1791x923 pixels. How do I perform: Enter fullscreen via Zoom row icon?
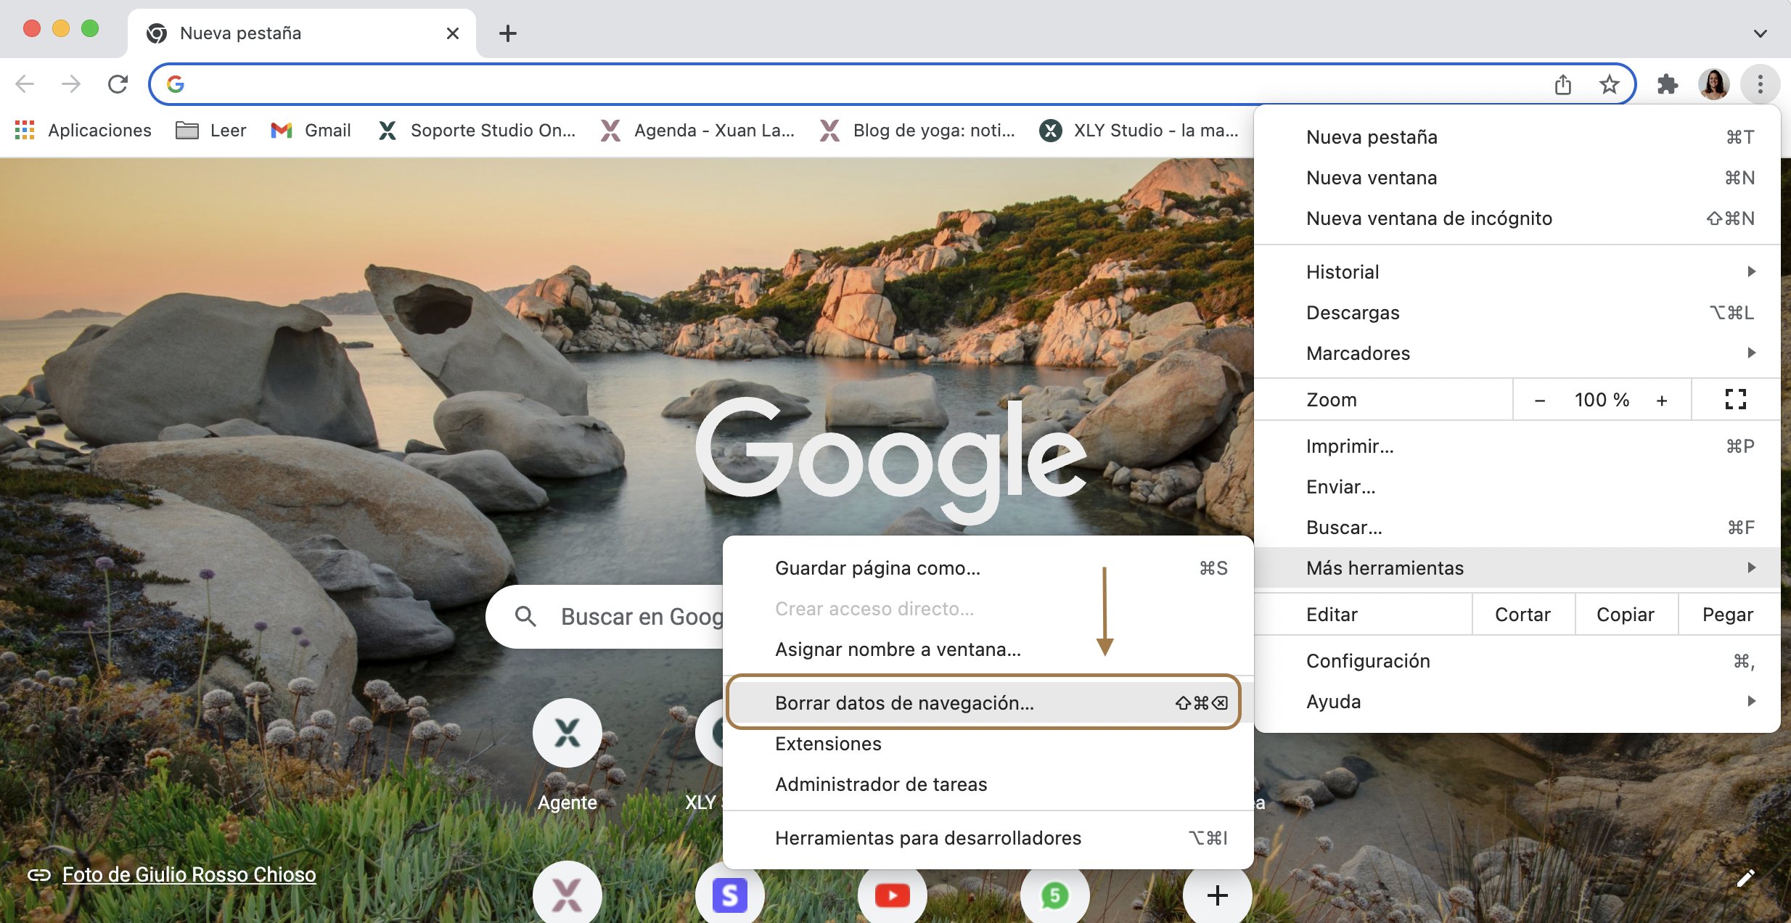point(1735,399)
